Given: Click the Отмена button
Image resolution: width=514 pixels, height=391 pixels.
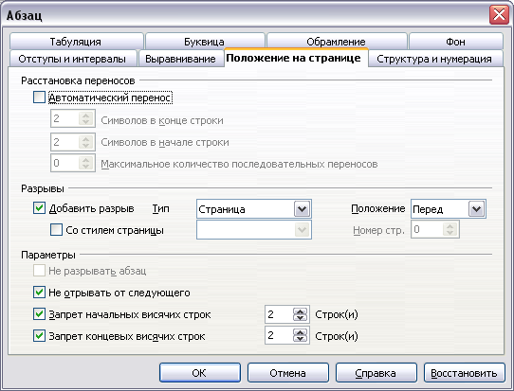Looking at the screenshot, I should [x=287, y=373].
